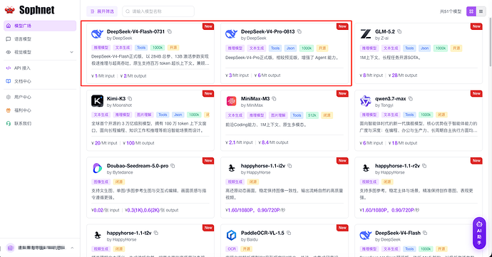Screen dimensions: 492x257
Task: Expand the 视觉模型 submenu chevron
Action: tap(71, 52)
